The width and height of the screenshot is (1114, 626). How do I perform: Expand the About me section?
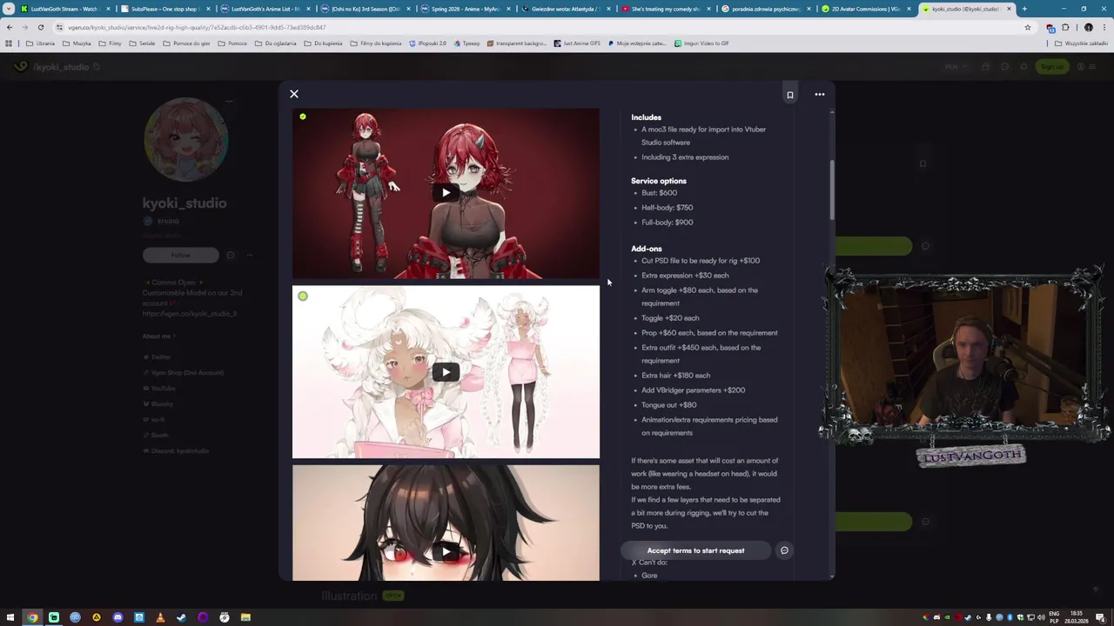click(x=159, y=336)
